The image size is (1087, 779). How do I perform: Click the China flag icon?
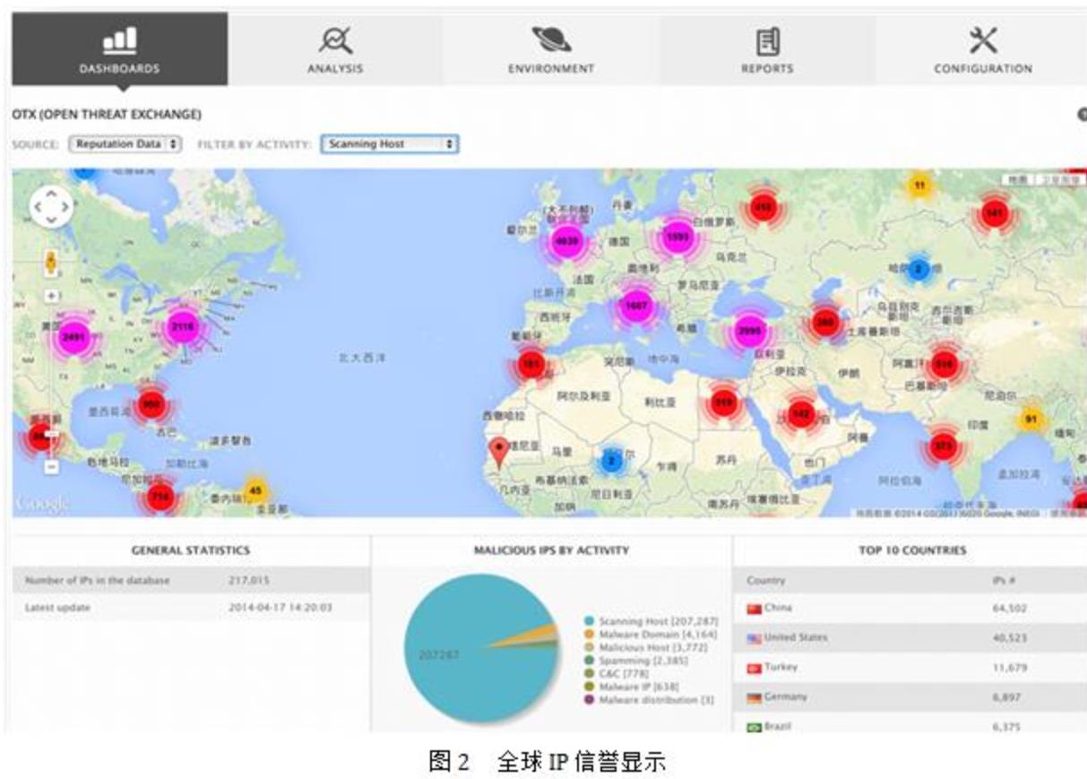click(x=754, y=609)
